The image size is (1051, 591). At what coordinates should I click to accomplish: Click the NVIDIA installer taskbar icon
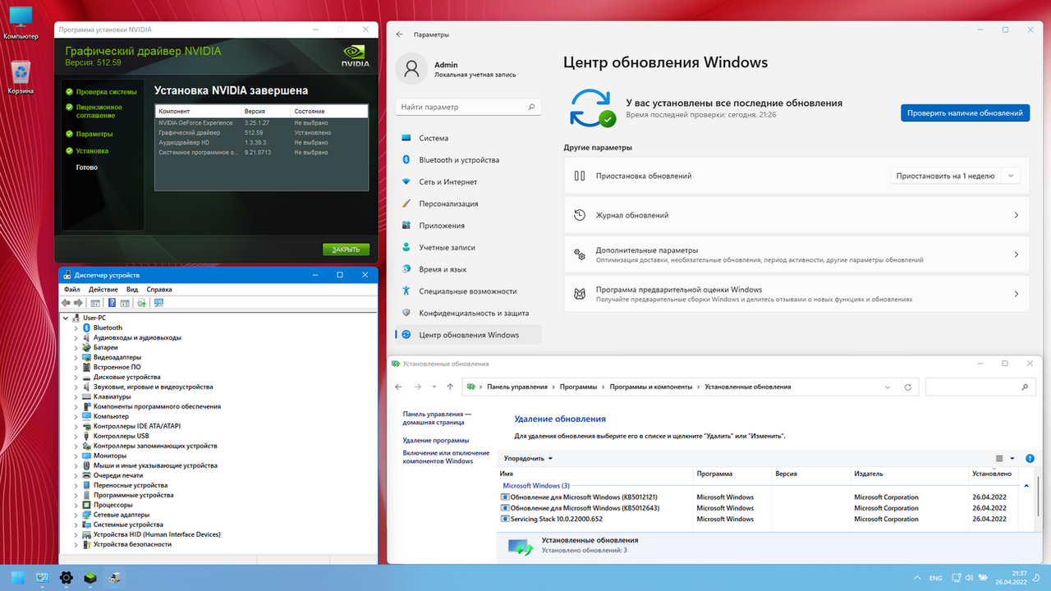click(91, 578)
